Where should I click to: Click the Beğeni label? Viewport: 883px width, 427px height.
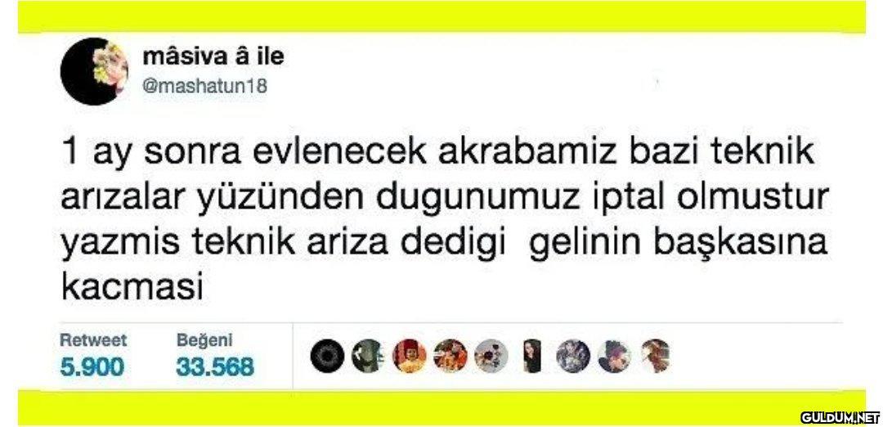click(x=204, y=340)
